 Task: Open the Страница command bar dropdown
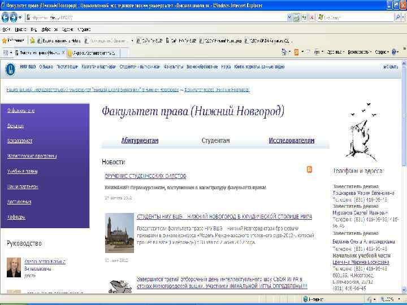[x=335, y=52]
